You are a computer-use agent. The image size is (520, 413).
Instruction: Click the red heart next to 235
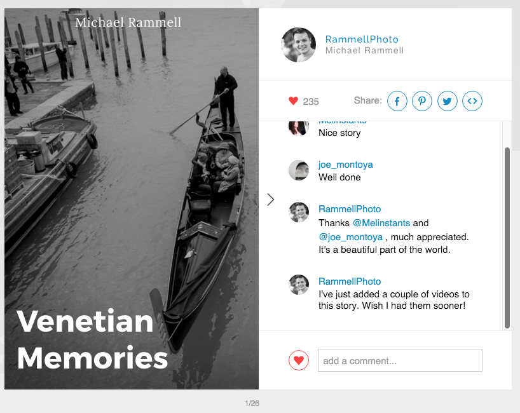(x=293, y=101)
